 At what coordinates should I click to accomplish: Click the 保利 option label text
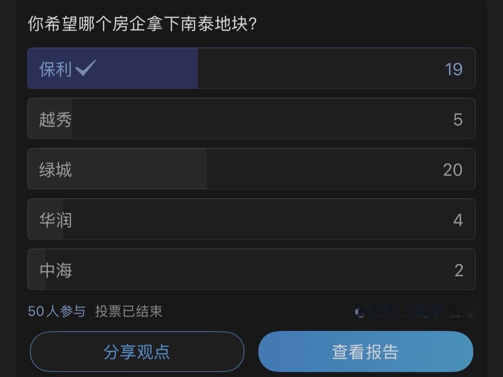(55, 68)
